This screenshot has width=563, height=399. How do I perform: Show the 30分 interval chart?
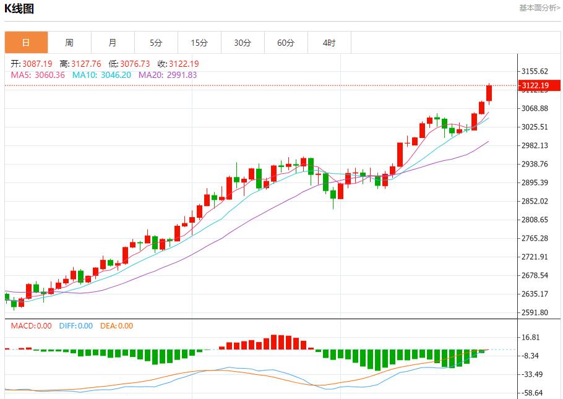point(243,43)
